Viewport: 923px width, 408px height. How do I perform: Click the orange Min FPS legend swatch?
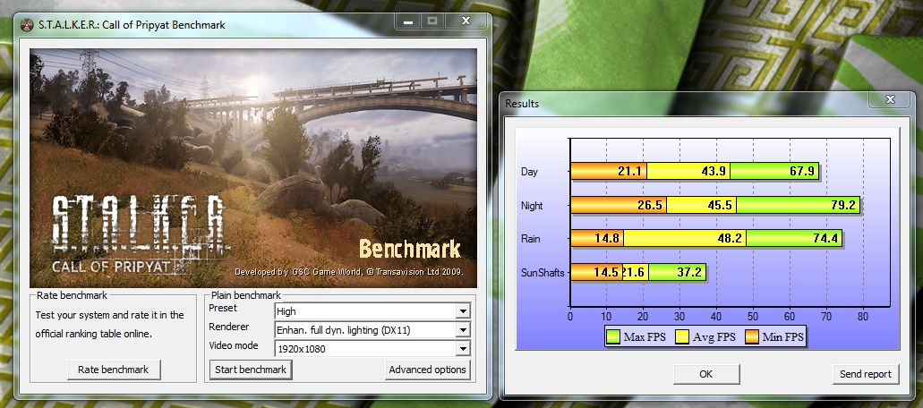(749, 337)
